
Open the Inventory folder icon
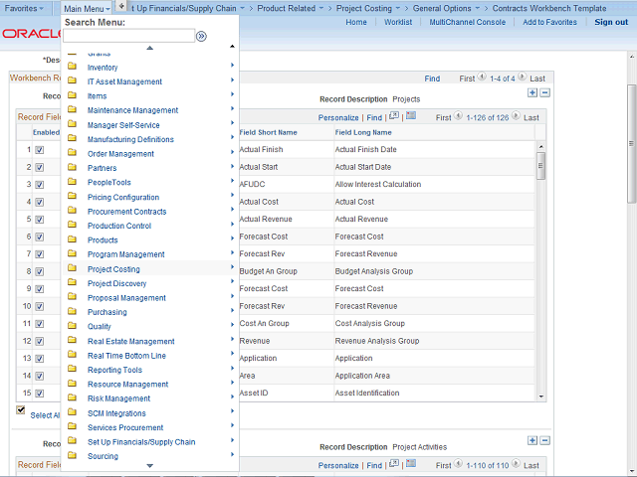pyautogui.click(x=73, y=67)
